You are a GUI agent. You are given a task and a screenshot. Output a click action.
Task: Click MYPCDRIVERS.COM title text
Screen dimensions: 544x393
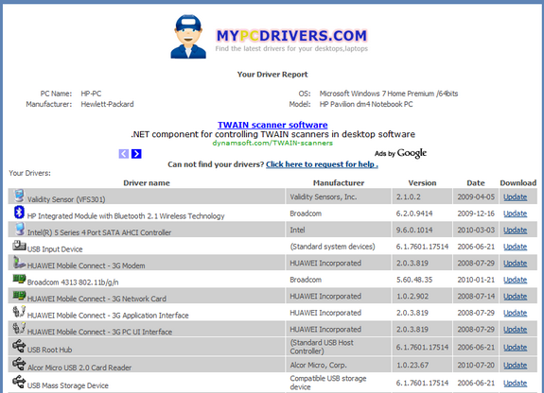click(291, 36)
